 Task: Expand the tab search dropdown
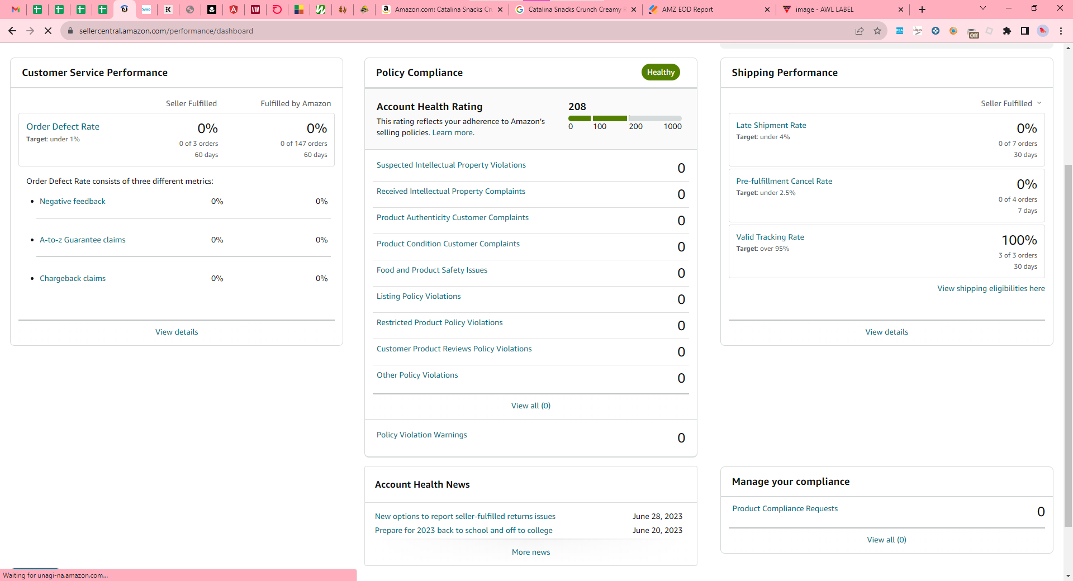[x=983, y=8]
